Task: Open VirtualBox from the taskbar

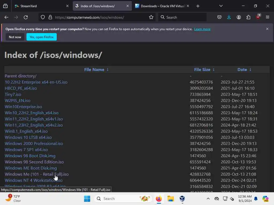Action: tap(182, 199)
